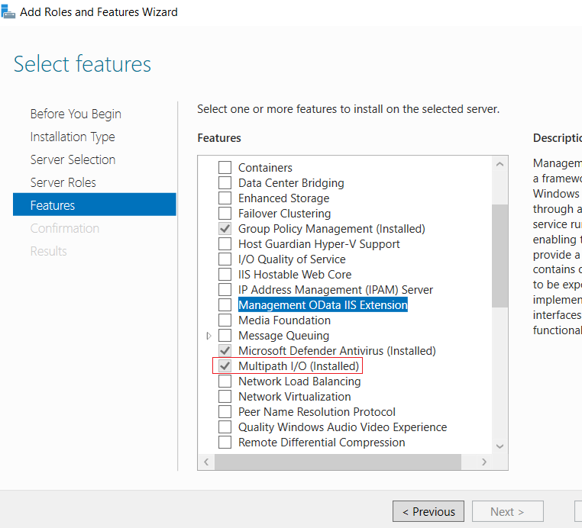Click the vertical scrollbar thumb in Features
Screen dimensions: 582x528
pos(500,256)
